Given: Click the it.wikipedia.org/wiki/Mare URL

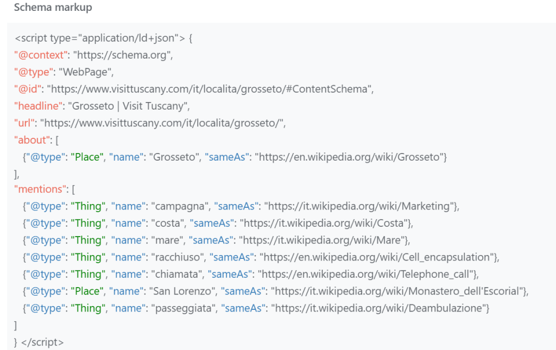Looking at the screenshot, I should point(321,240).
